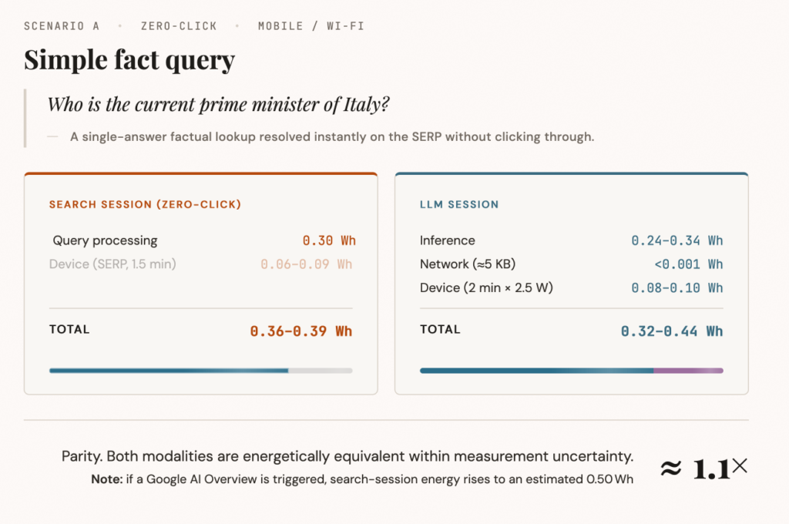Click the Simple fact query heading

click(129, 60)
